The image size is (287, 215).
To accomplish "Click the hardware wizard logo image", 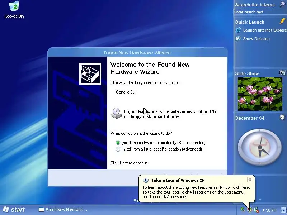I will coord(90,74).
